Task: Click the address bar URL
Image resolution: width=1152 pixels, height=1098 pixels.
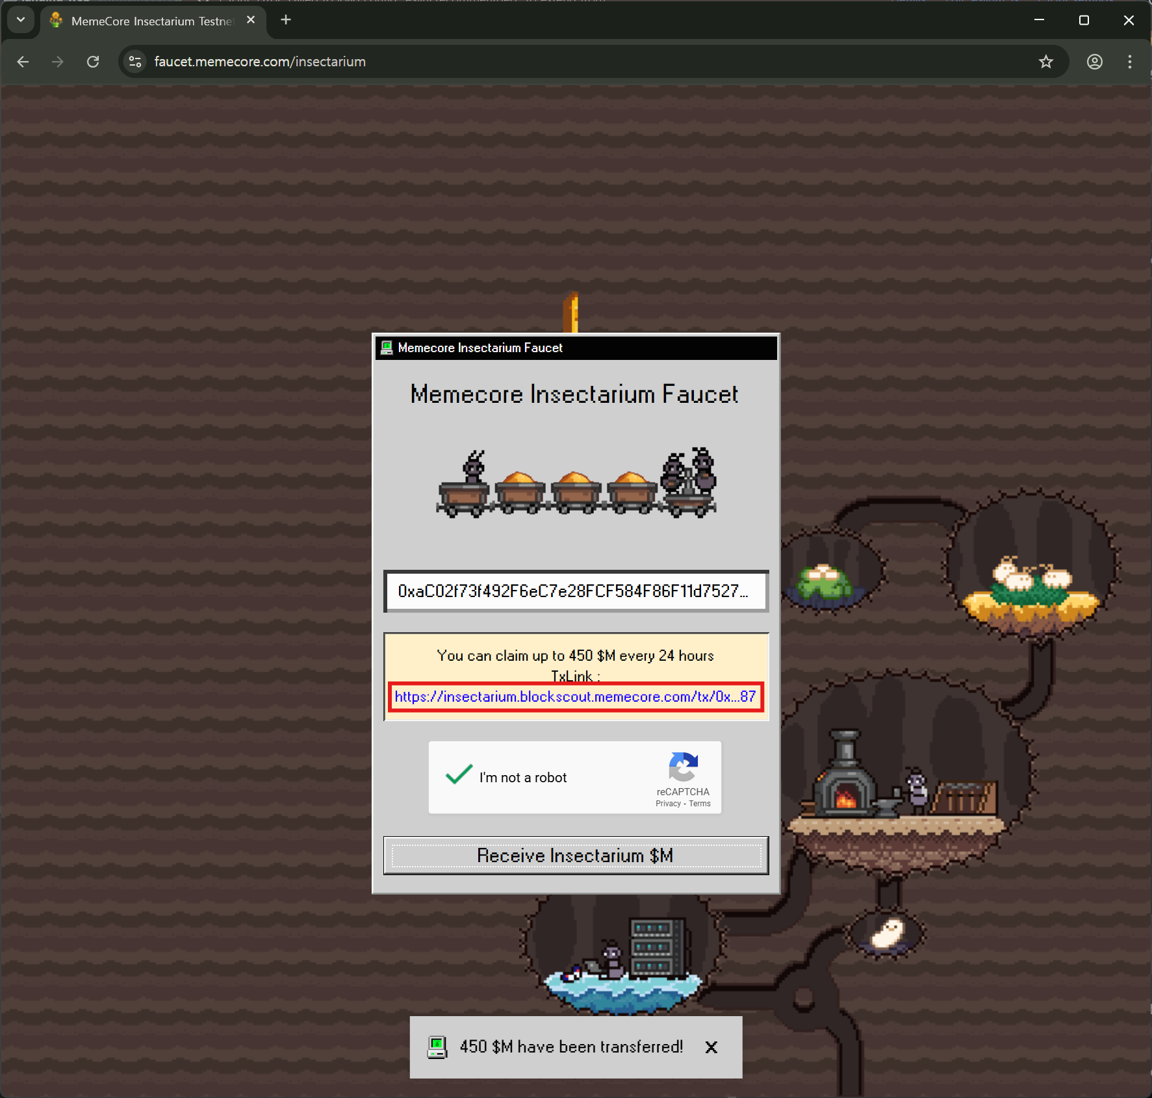Action: click(260, 62)
